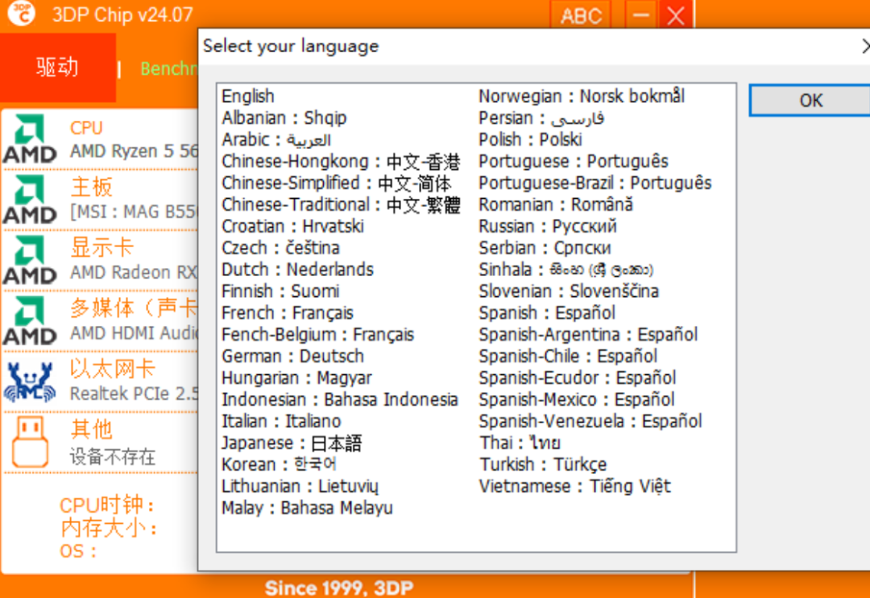Open the 以太网卡 driver entry
870x598 pixels.
(101, 381)
